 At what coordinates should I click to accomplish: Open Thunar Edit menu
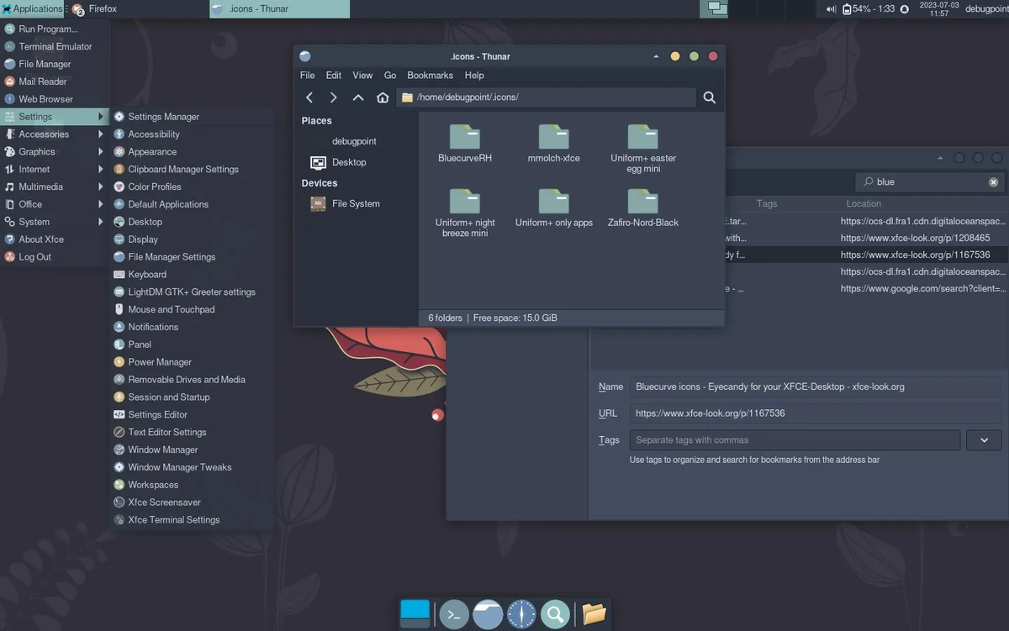pos(334,76)
